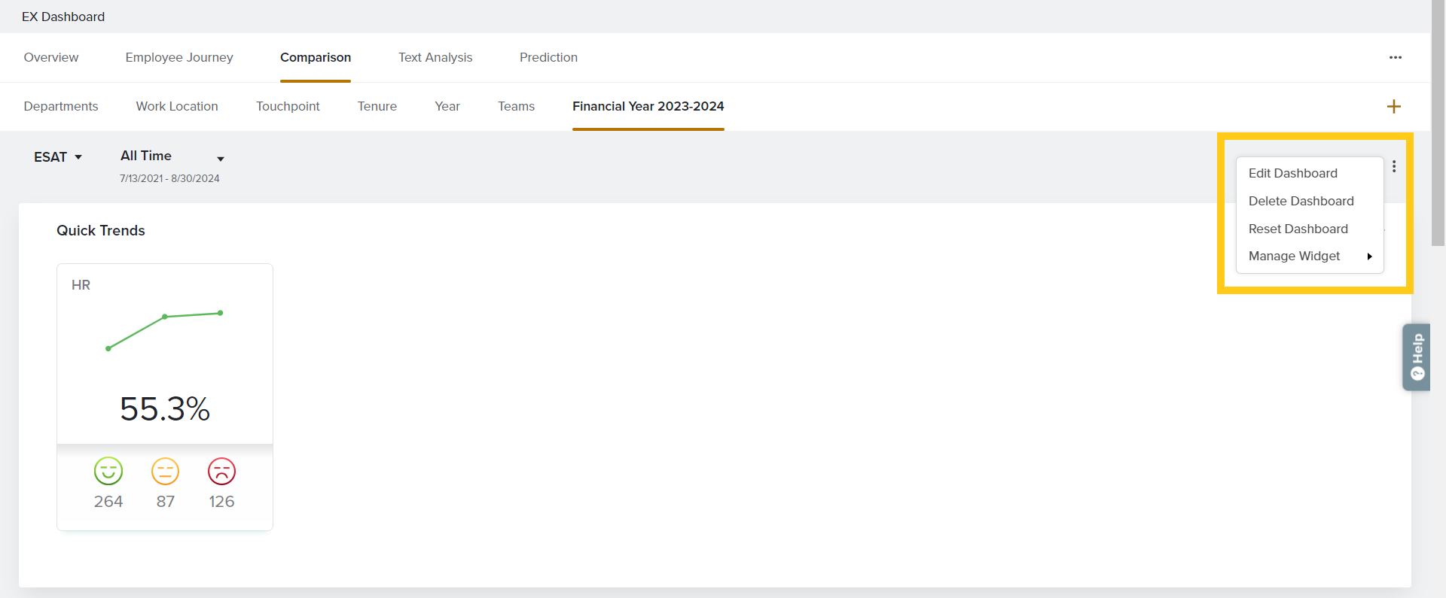Select Reset Dashboard in the menu

1298,229
